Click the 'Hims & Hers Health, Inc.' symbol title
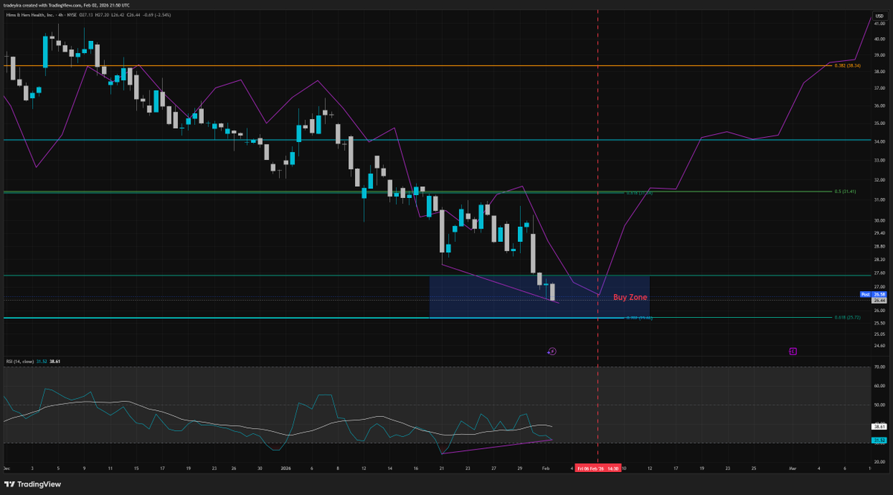Screen dimensions: 893x495 [31, 15]
